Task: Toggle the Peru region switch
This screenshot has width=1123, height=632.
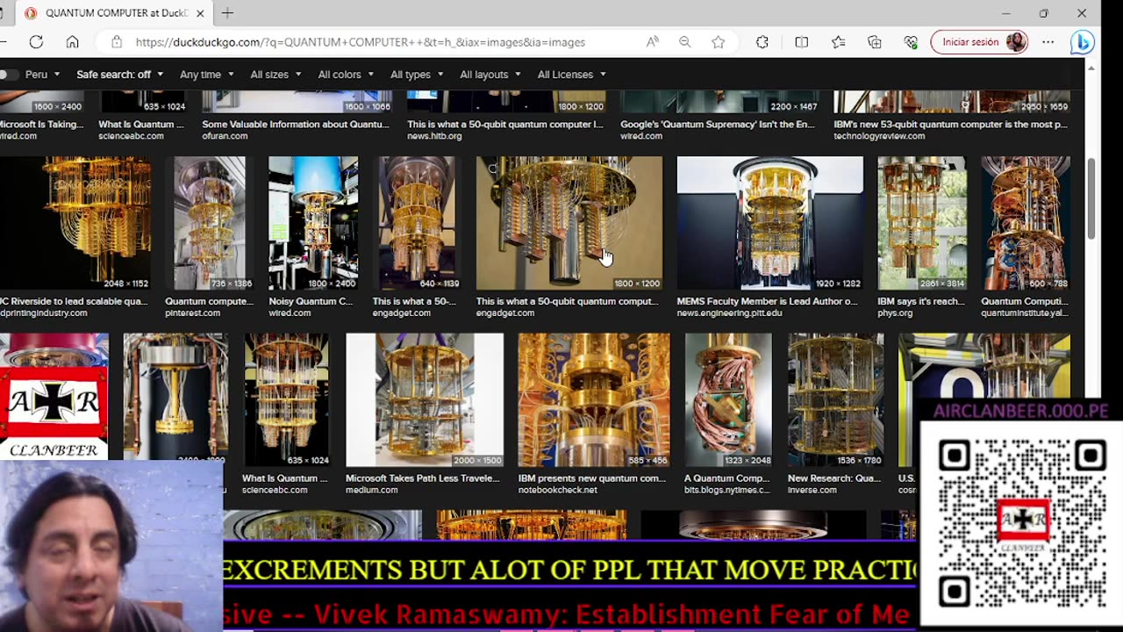Action: click(x=9, y=75)
